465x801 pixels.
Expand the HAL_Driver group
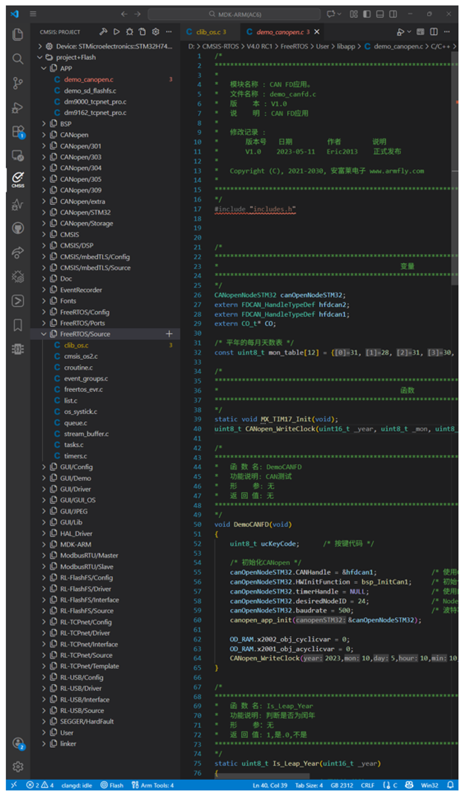76,534
